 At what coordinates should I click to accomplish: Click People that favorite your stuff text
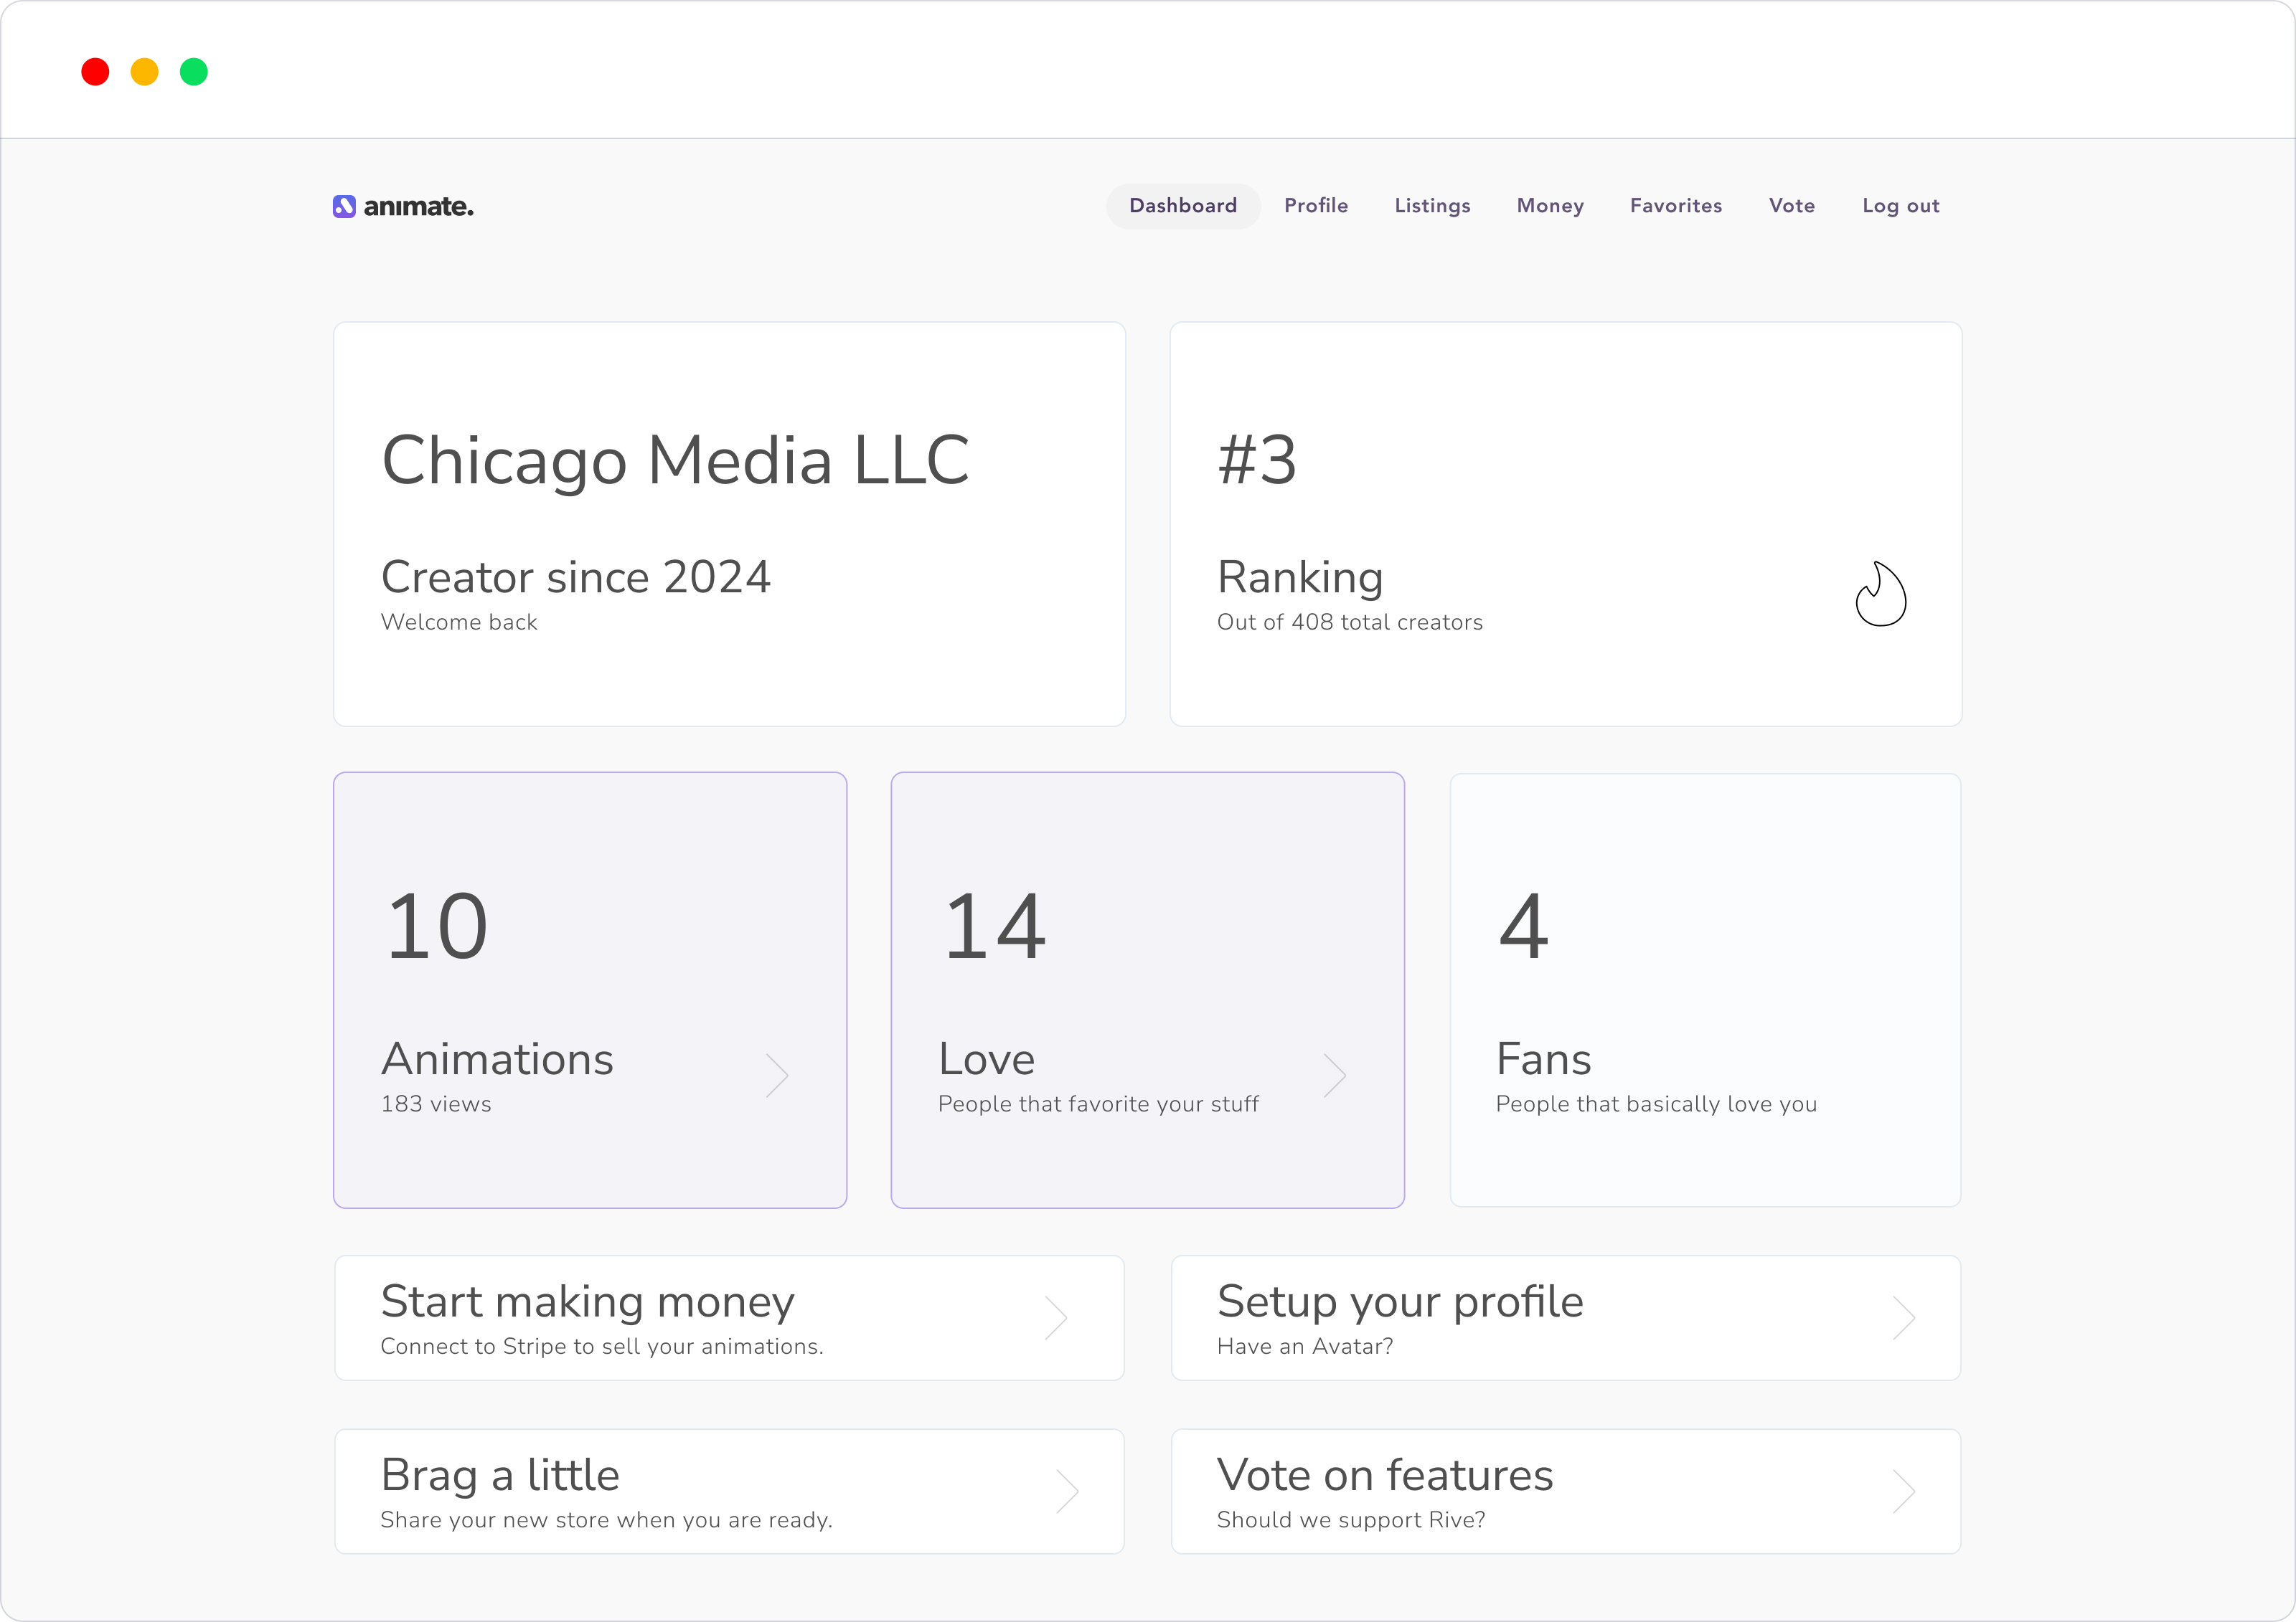[1098, 1104]
